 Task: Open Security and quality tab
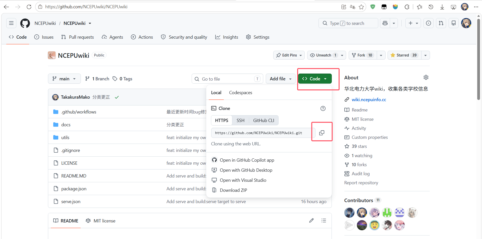[x=184, y=37]
